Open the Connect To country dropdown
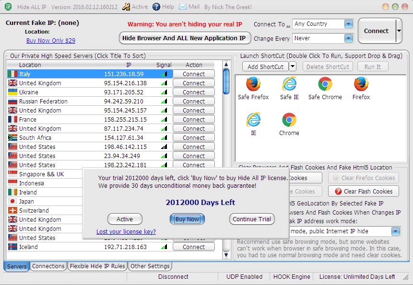Image resolution: width=413 pixels, height=285 pixels. (x=348, y=24)
